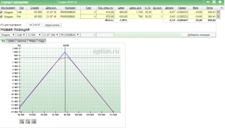Uncheck the Put option position checkbox
Image resolution: width=225 pixels, height=128 pixels.
click(1, 17)
